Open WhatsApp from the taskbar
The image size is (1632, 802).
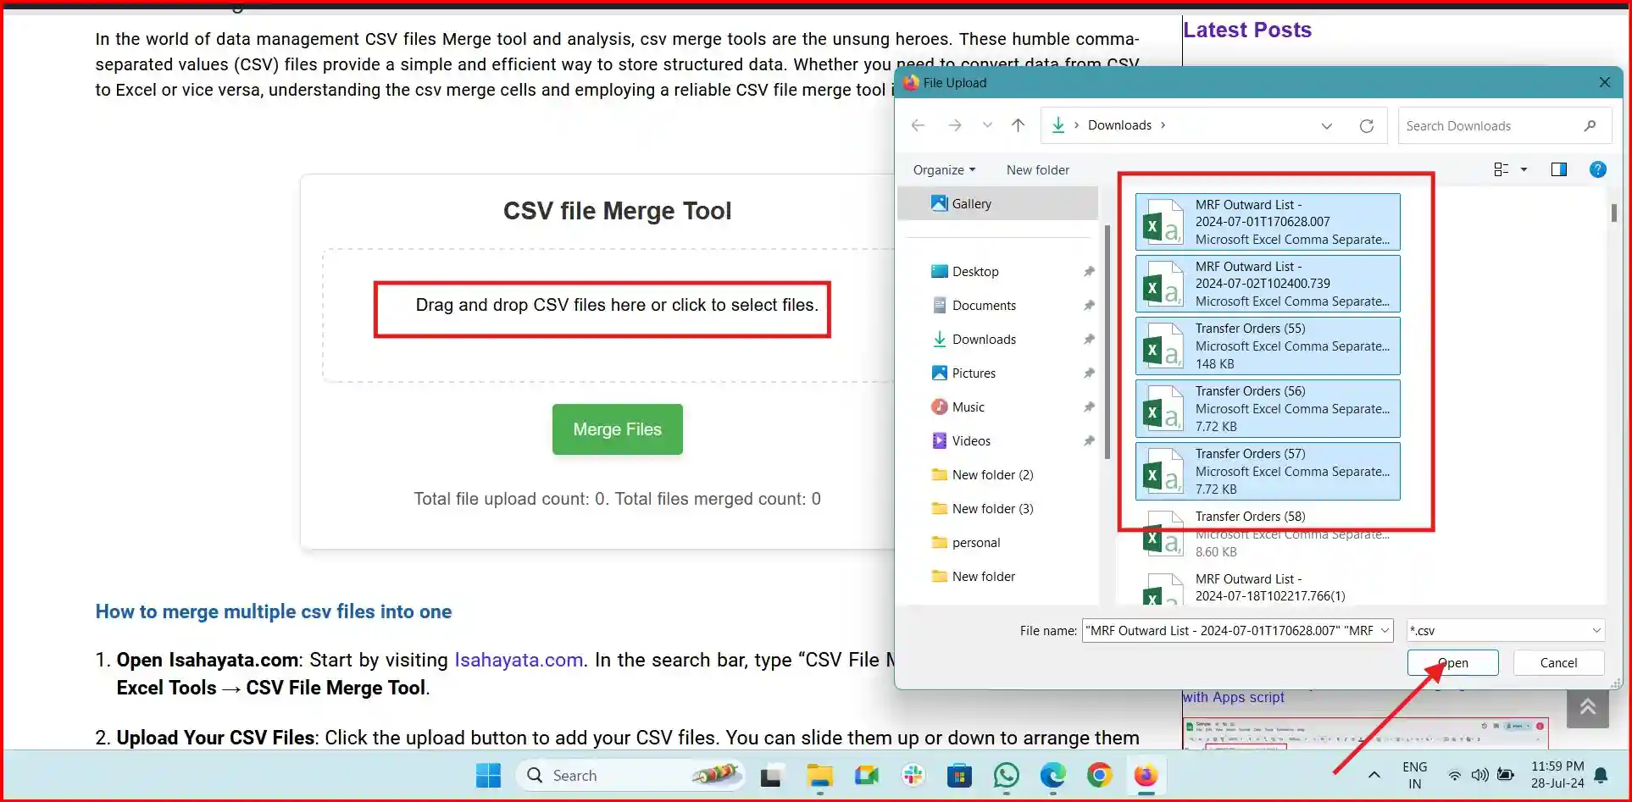[1006, 775]
